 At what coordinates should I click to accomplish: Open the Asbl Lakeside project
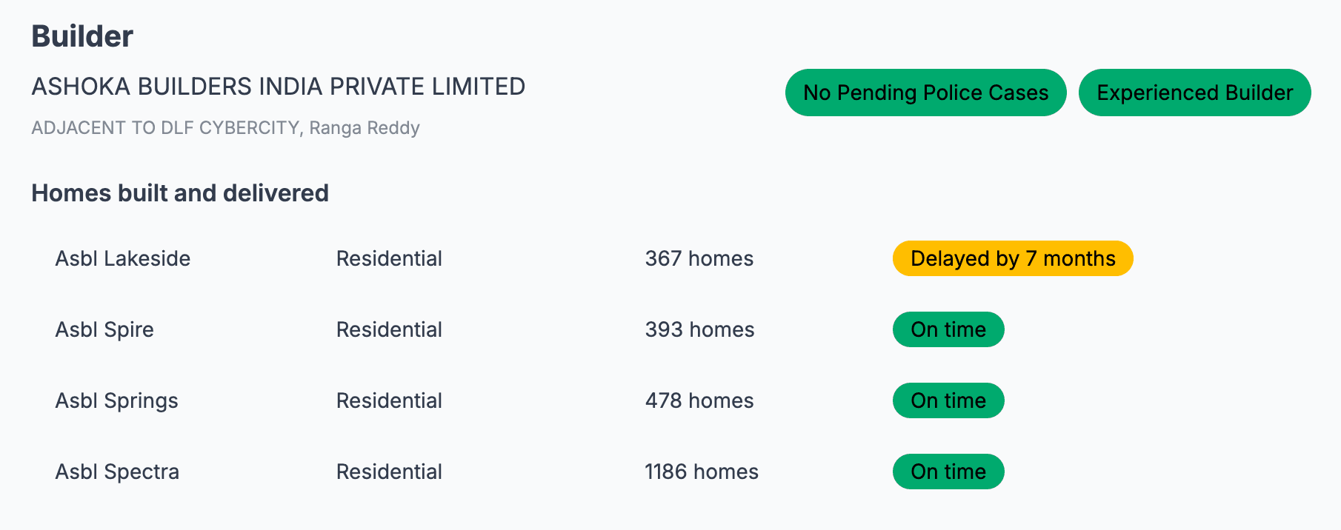click(x=123, y=258)
